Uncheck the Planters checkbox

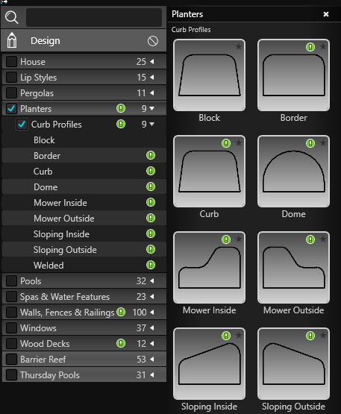pos(11,108)
